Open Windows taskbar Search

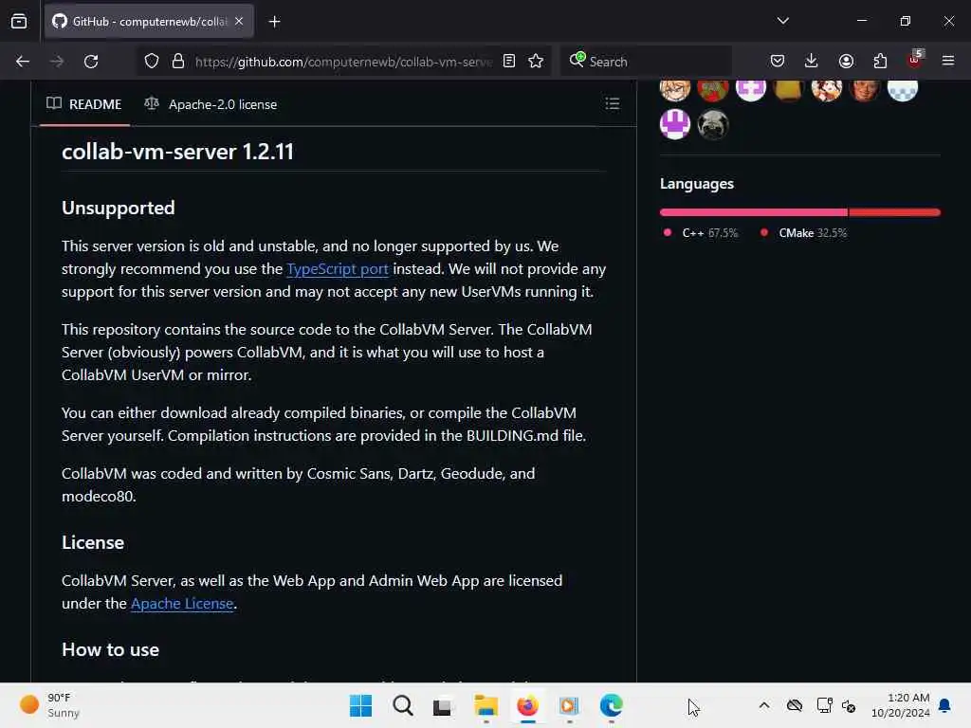pyautogui.click(x=402, y=705)
